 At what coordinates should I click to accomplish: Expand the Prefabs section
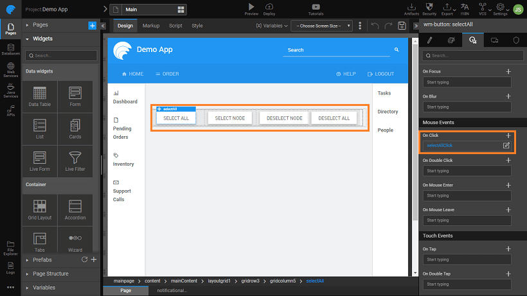(x=42, y=260)
